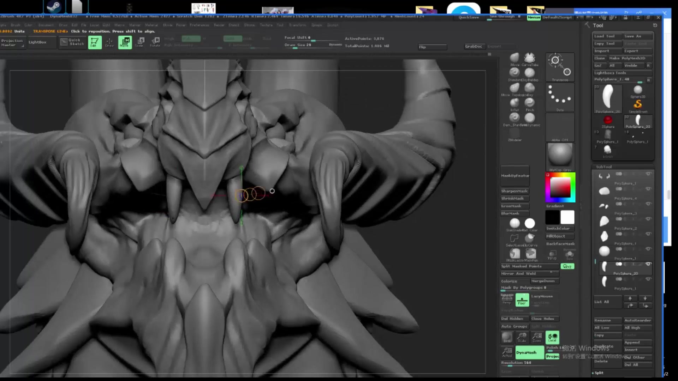Pick the Pinch brush
Viewport: 678px width, 381px height.
coord(529,103)
